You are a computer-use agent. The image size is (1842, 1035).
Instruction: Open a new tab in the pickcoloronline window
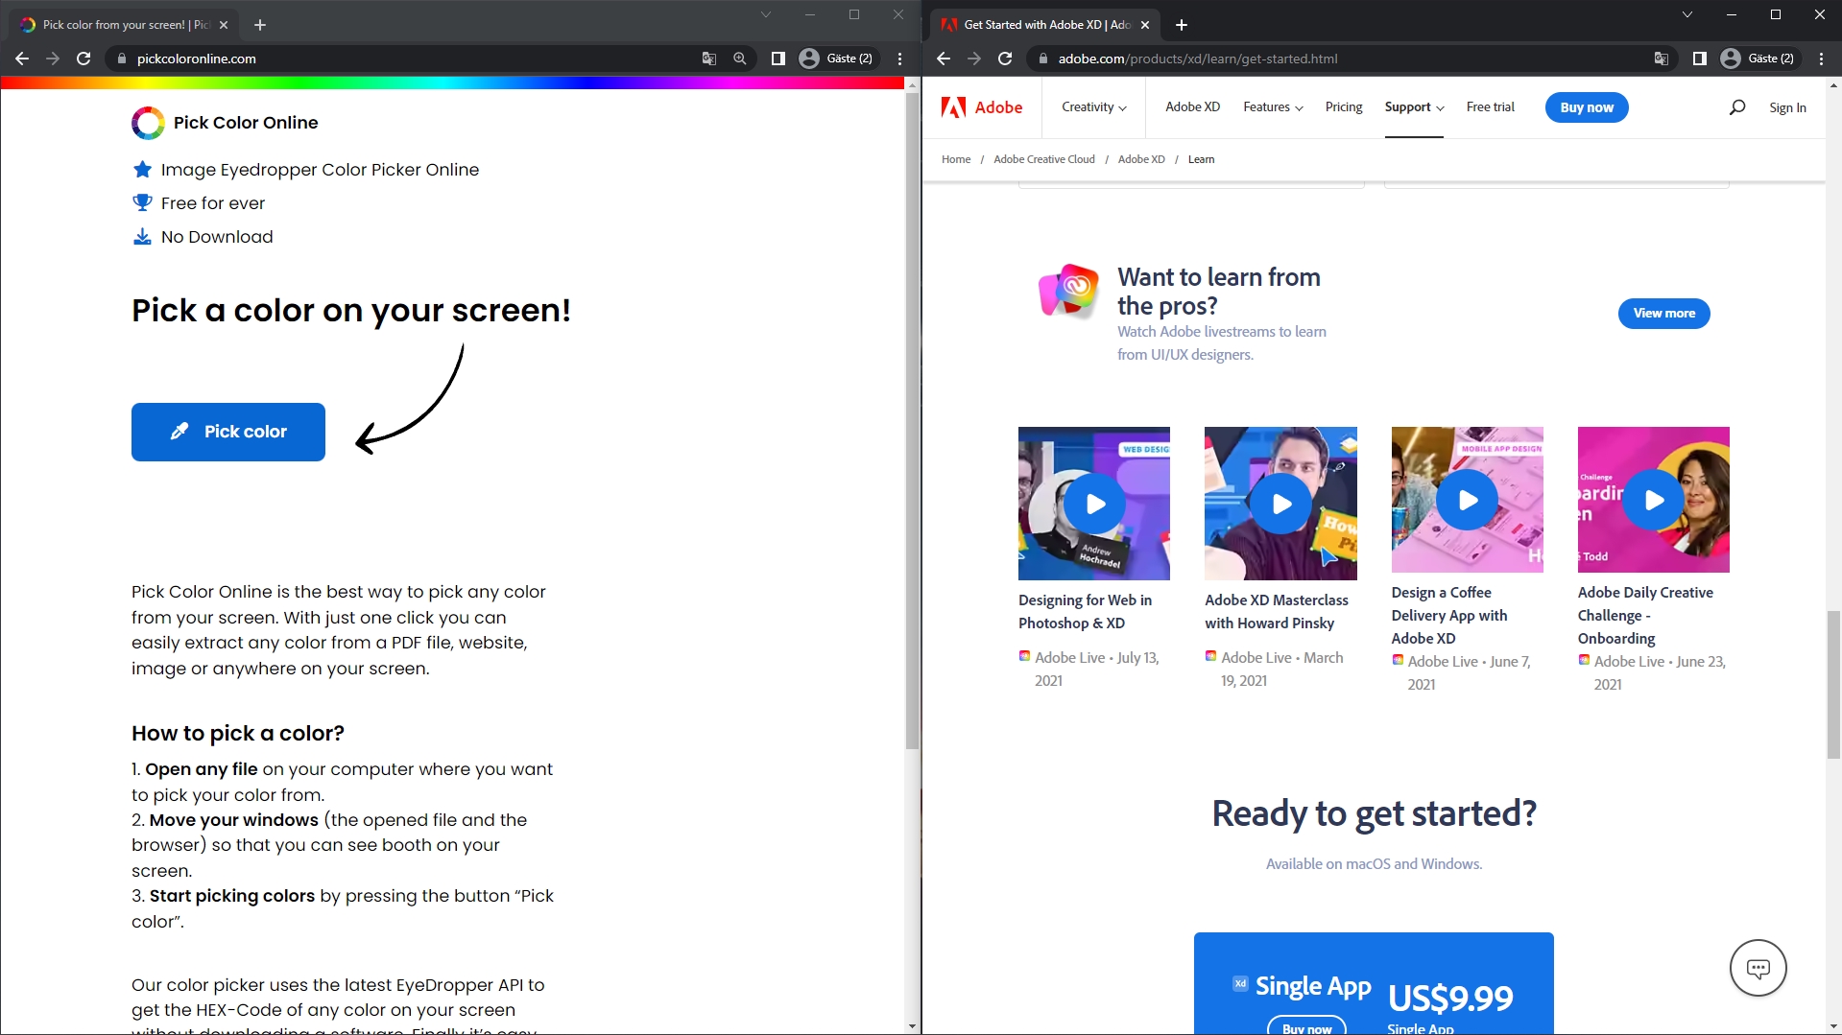pos(260,25)
